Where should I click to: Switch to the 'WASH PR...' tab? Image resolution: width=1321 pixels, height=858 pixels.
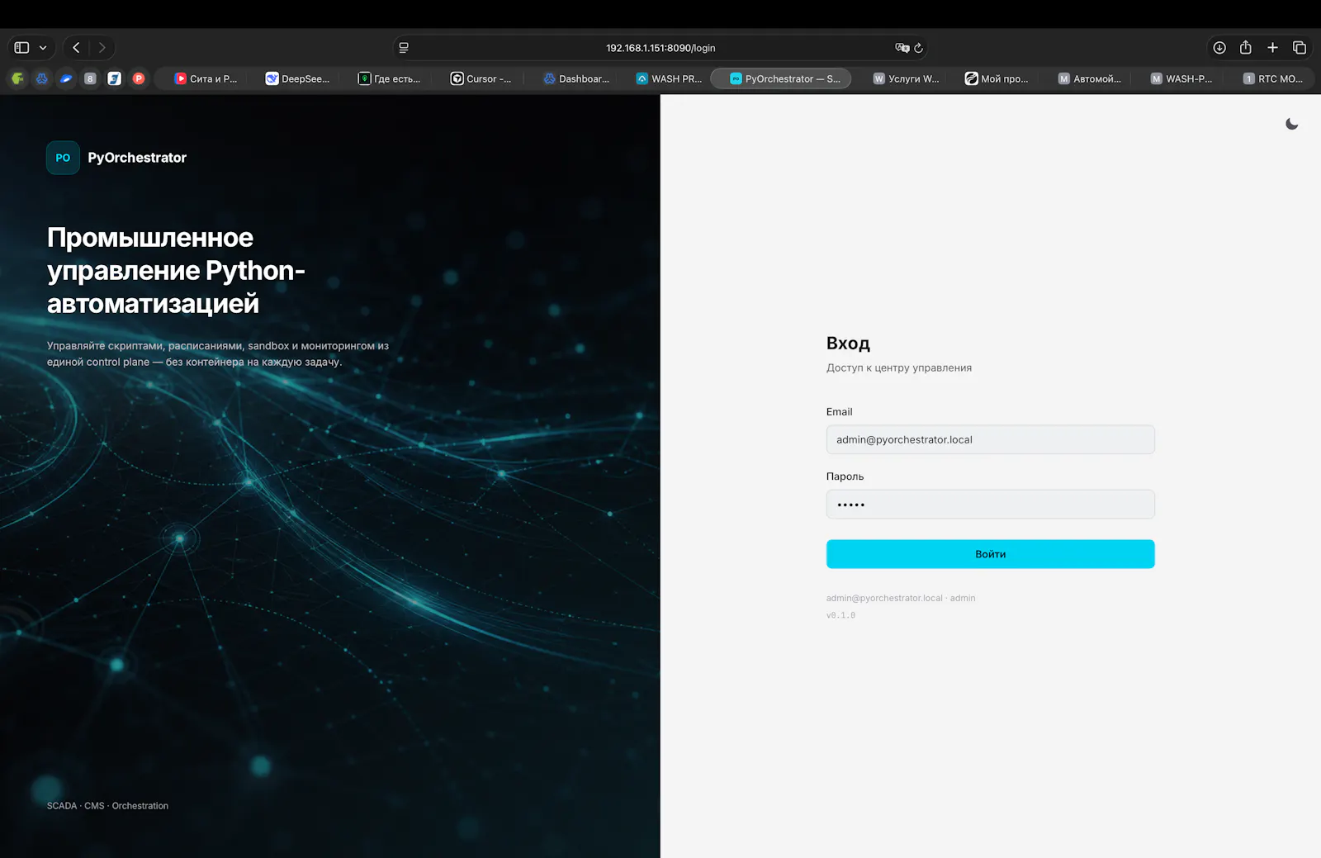click(669, 78)
